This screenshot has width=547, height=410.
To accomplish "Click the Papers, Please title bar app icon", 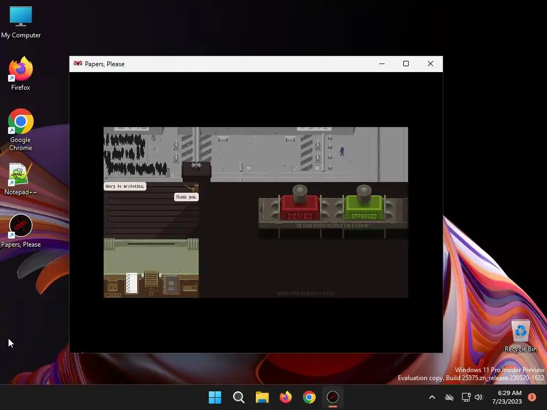I will click(x=78, y=64).
